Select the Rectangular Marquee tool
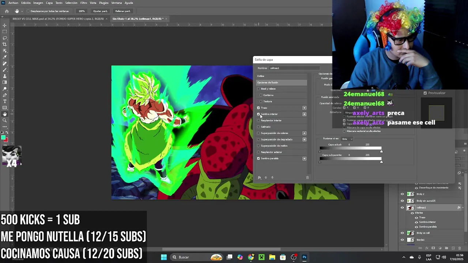 5,31
